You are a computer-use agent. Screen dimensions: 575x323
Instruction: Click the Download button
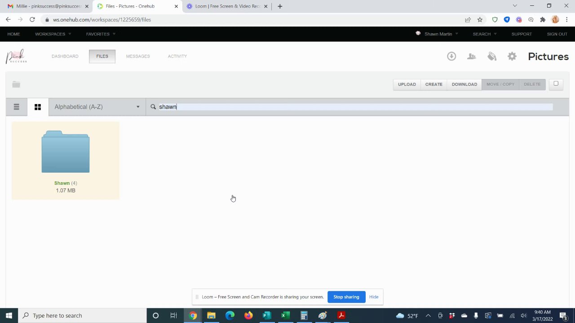click(464, 84)
